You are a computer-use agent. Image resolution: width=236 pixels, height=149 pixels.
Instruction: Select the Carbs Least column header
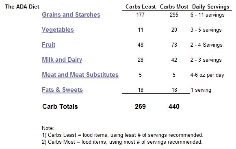[x=141, y=6]
